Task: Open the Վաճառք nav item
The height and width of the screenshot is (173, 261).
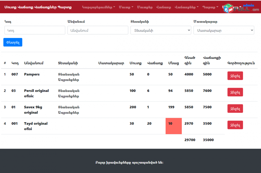Action: (x=163, y=7)
